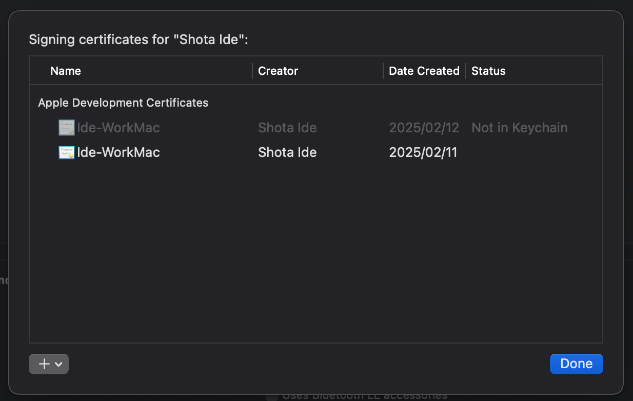Viewport: 633px width, 401px height.
Task: Click certificate icon of 2025/02/11 Ide-WorkMac
Action: pyautogui.click(x=67, y=152)
